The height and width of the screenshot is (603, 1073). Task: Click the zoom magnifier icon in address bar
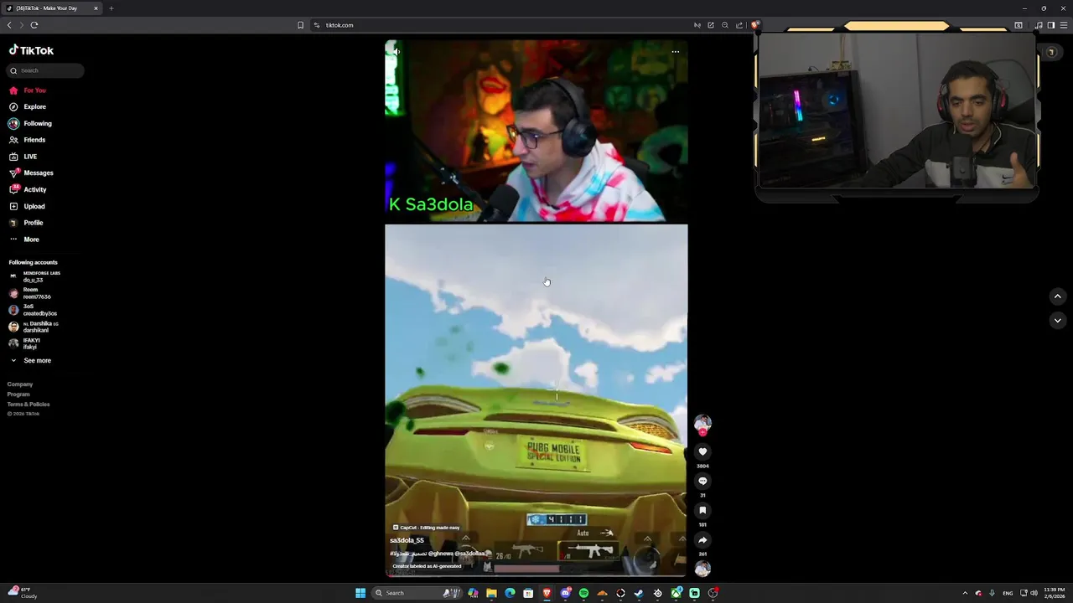[x=725, y=25]
